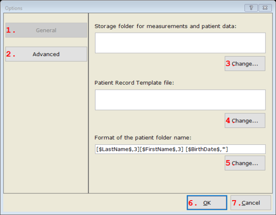Confirm the options with OK
The width and height of the screenshot is (276, 215).
[207, 203]
